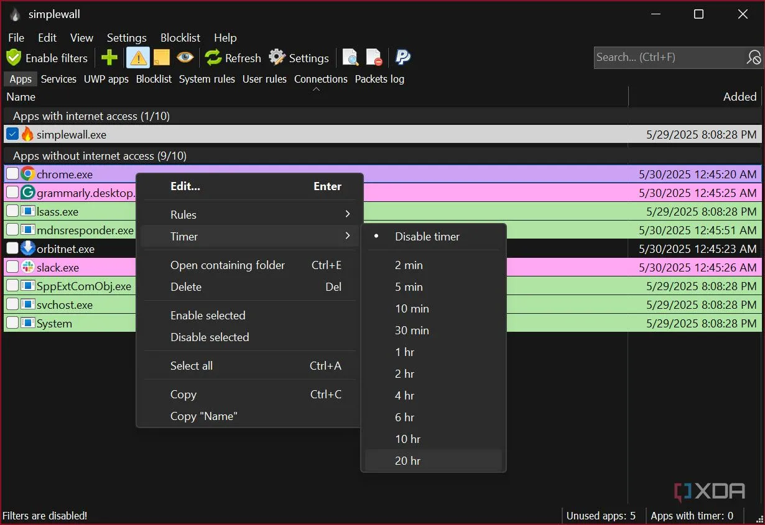This screenshot has height=525, width=765.
Task: Open the View menu
Action: 81,38
